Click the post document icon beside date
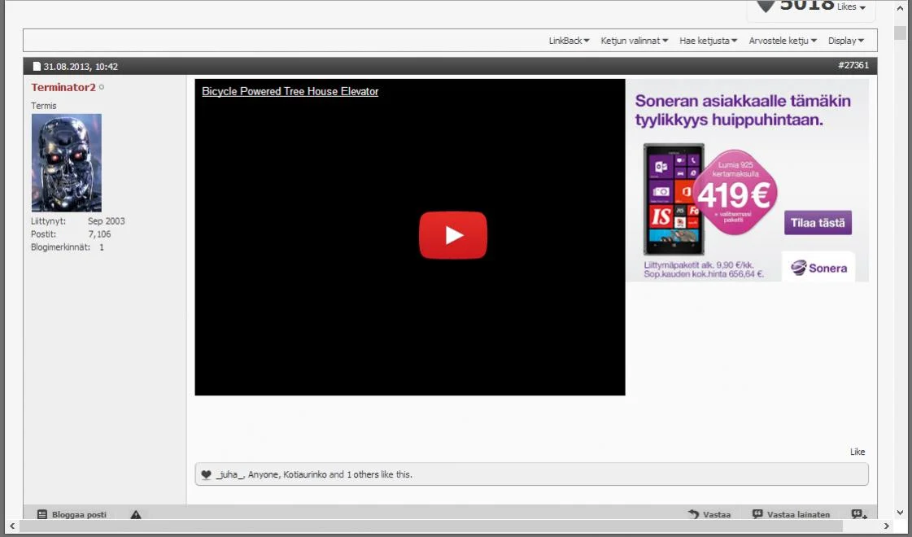The image size is (912, 537). [x=37, y=67]
